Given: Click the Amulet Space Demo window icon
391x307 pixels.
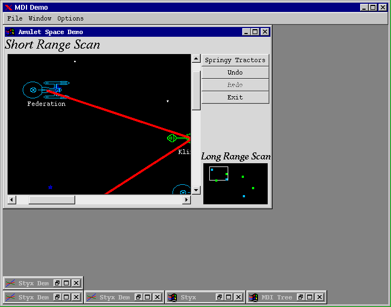Looking at the screenshot, I should pyautogui.click(x=10, y=32).
